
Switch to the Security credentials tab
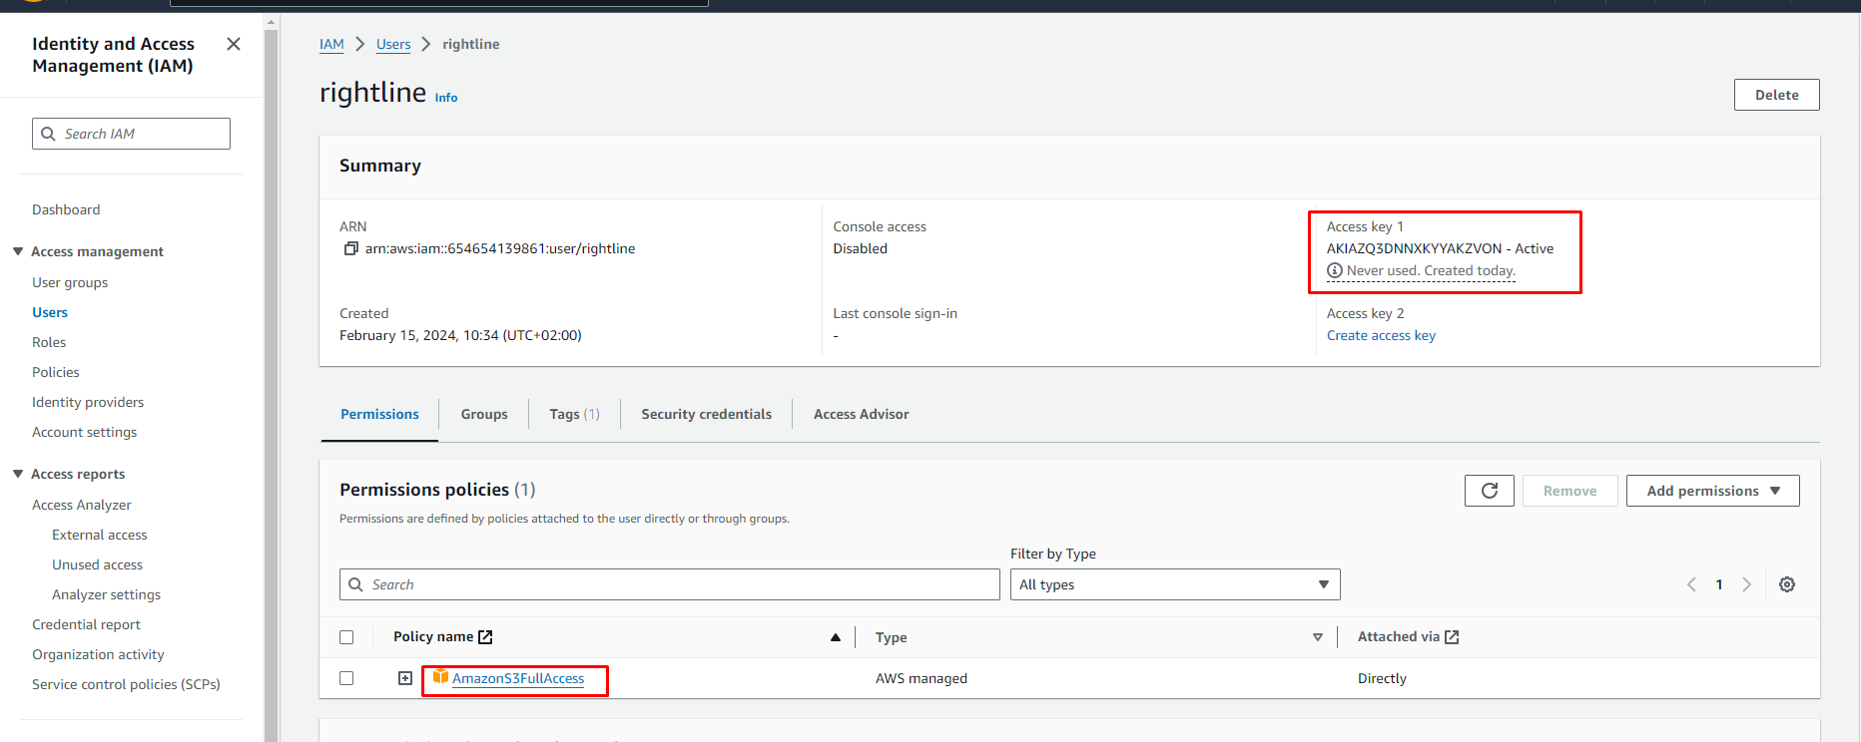coord(706,414)
